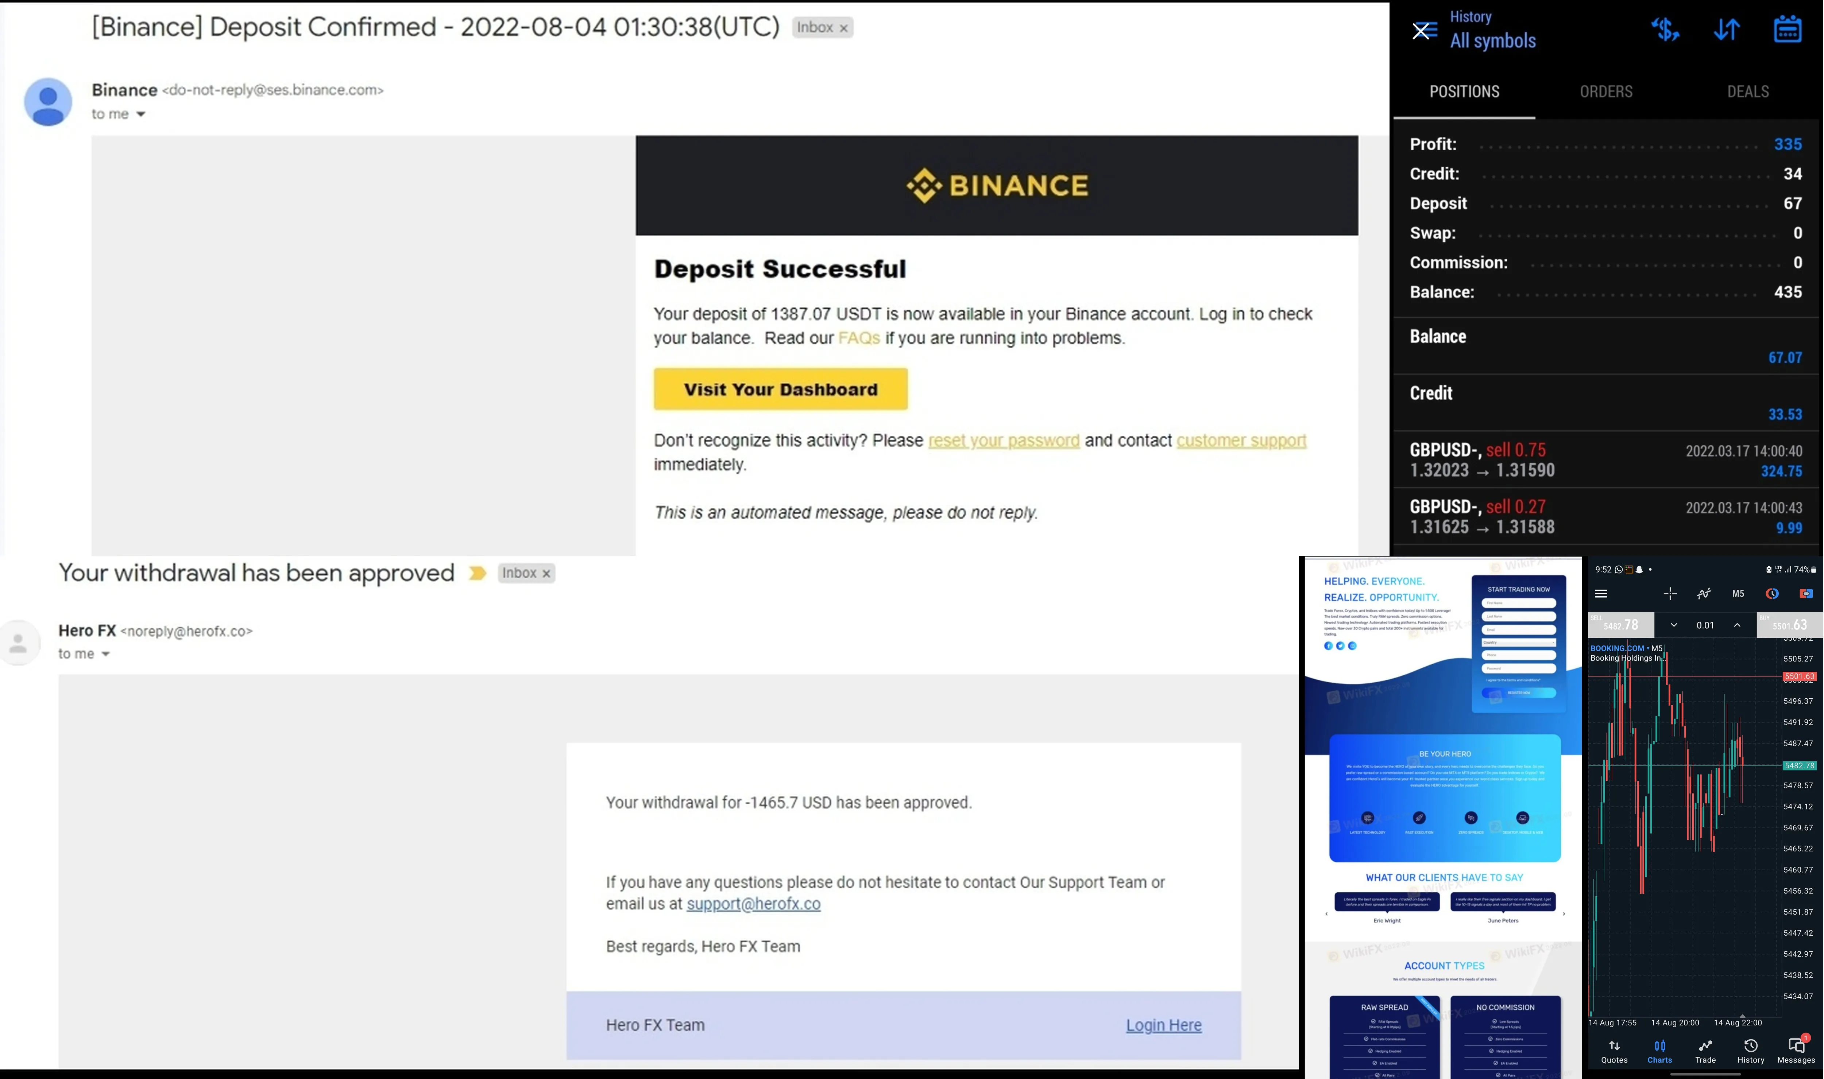The image size is (1824, 1079).
Task: Show previous client testimonial arrow
Action: tap(1326, 914)
